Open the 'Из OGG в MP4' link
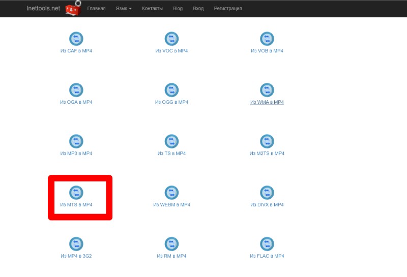This screenshot has height=277, width=407. (x=171, y=102)
